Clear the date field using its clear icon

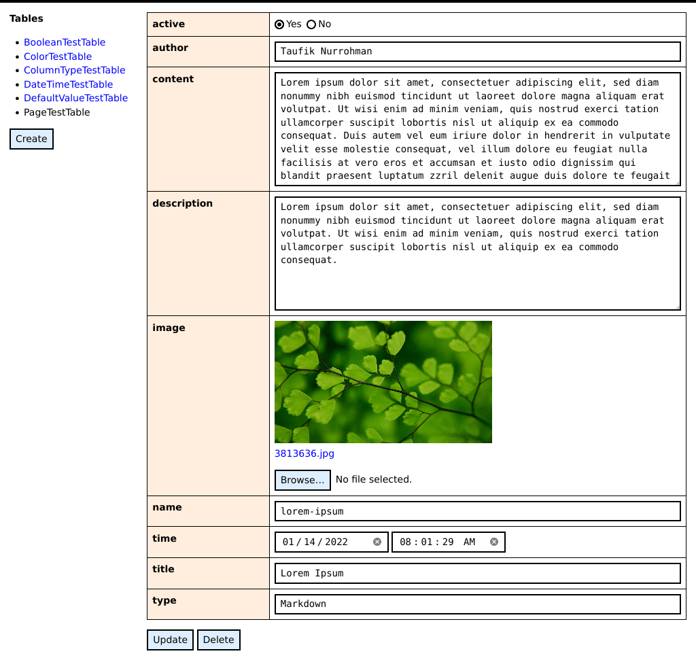coord(378,541)
